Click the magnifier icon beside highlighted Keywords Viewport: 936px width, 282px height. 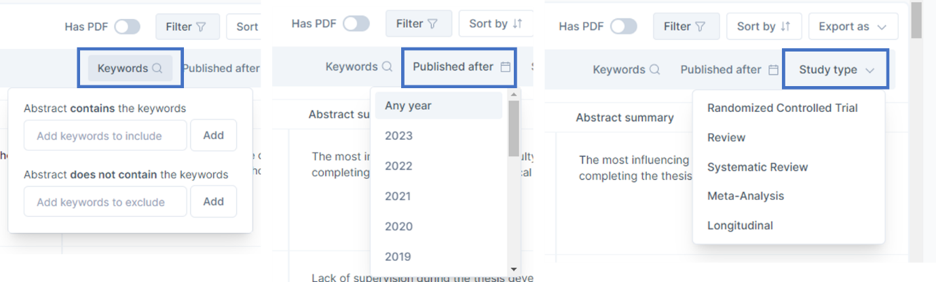pyautogui.click(x=157, y=68)
